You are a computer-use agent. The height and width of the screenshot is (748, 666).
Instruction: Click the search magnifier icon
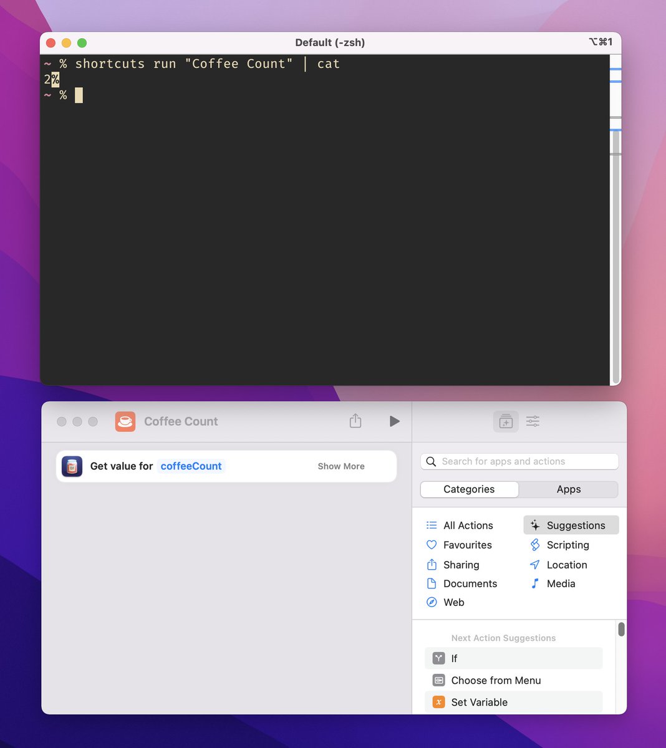pos(431,461)
